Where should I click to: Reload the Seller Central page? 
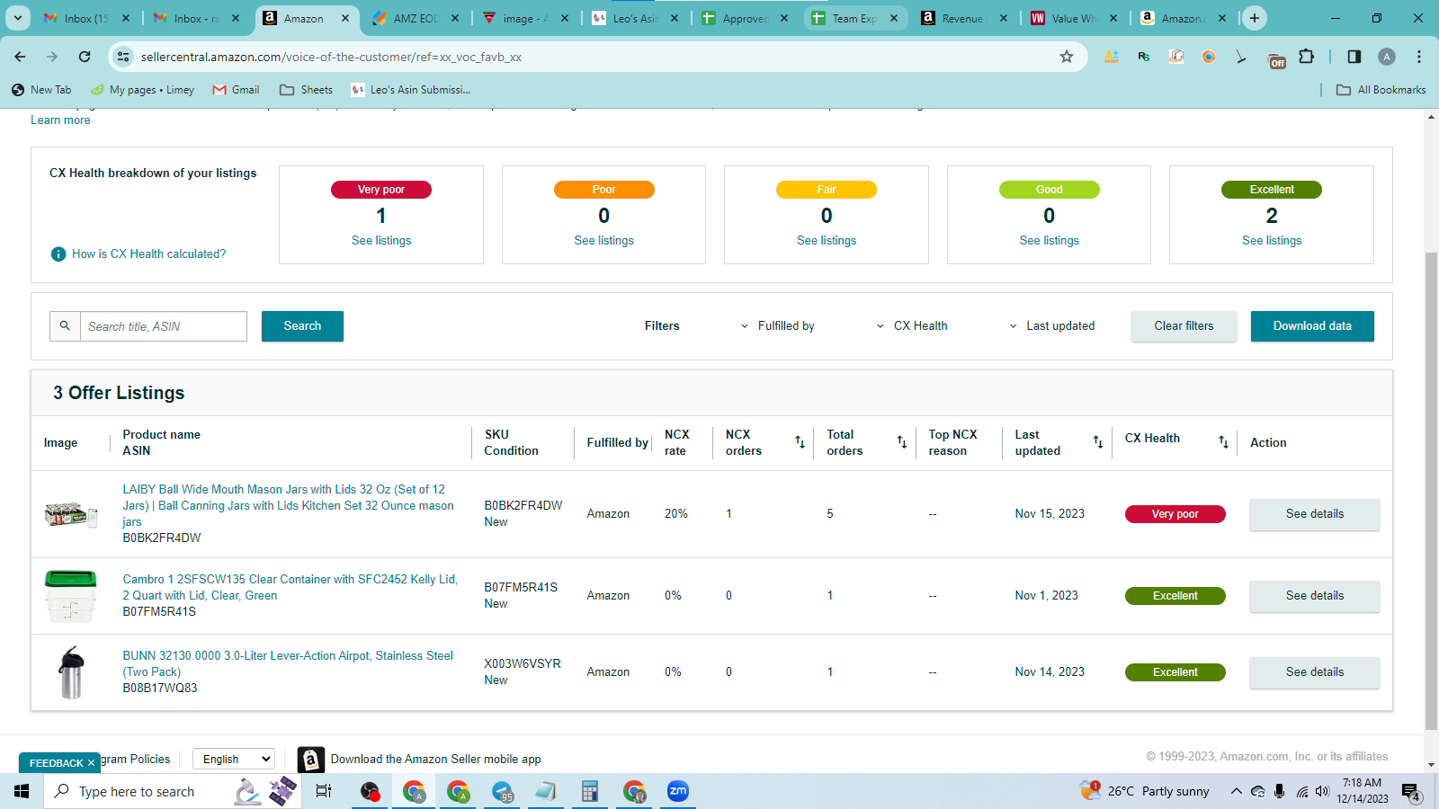point(85,57)
